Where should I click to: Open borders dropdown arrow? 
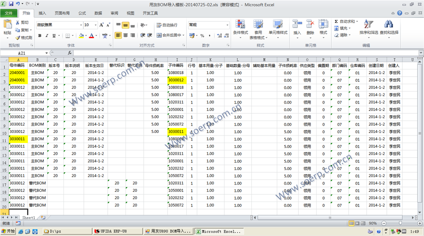click(73, 35)
